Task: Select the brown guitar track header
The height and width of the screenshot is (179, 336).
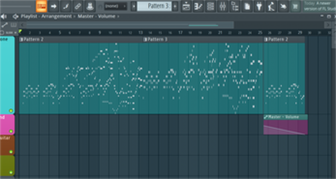Action: (7, 145)
